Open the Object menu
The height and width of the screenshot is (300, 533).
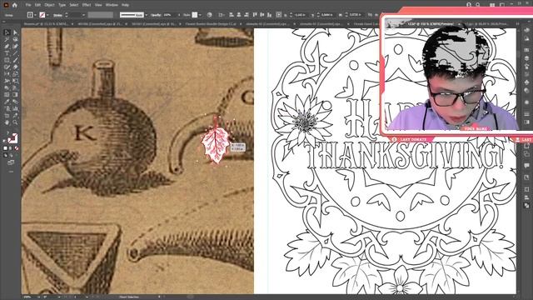pyautogui.click(x=49, y=5)
